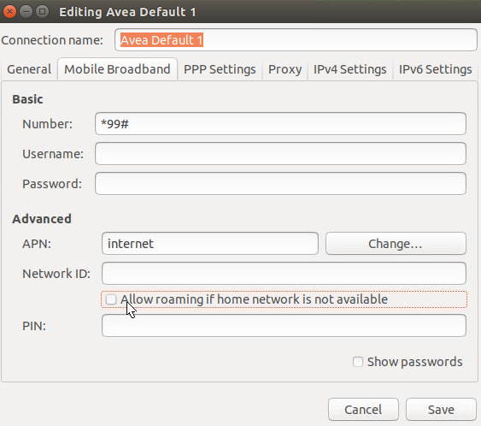Click the Change... button next to APN
The height and width of the screenshot is (426, 481).
pyautogui.click(x=396, y=244)
